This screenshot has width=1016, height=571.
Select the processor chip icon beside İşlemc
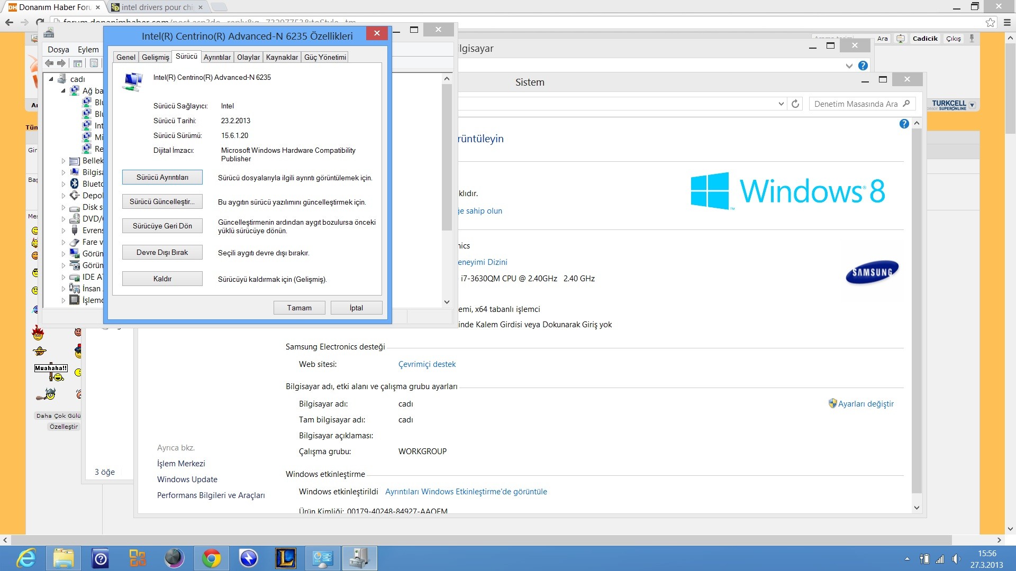[75, 300]
